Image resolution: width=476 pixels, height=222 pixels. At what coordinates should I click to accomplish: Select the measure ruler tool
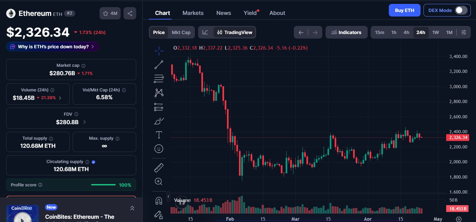159,167
